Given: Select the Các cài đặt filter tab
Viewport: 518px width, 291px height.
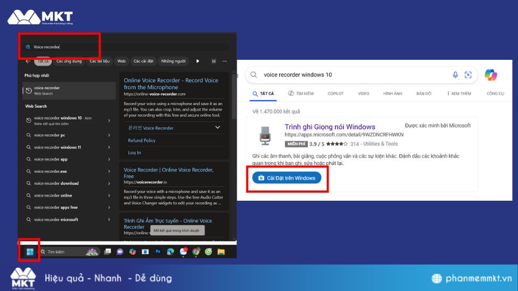Looking at the screenshot, I should point(143,61).
